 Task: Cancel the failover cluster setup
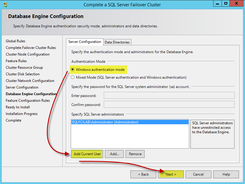pos(199,174)
